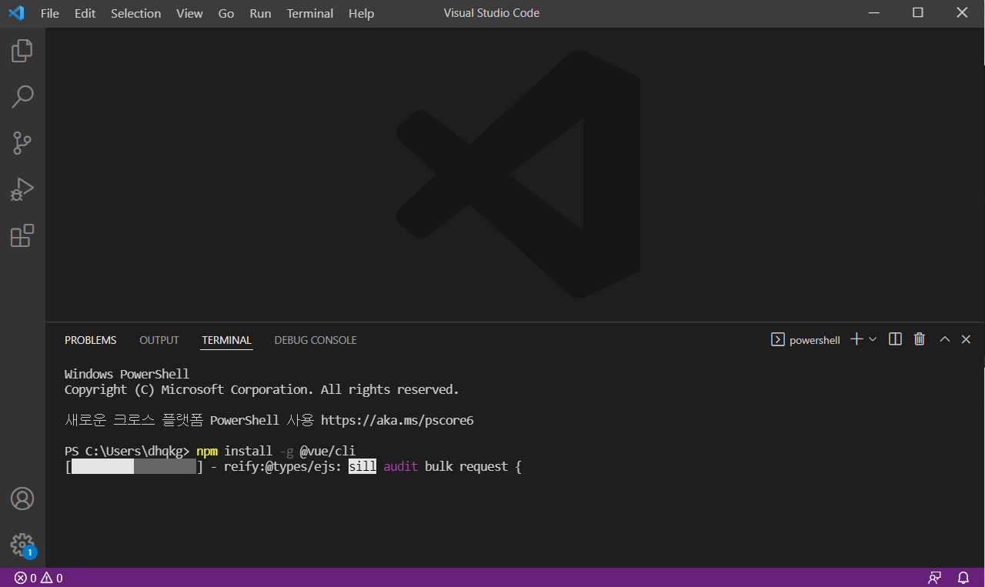Maximize the panel size with chevron
The height and width of the screenshot is (587, 985).
945,339
